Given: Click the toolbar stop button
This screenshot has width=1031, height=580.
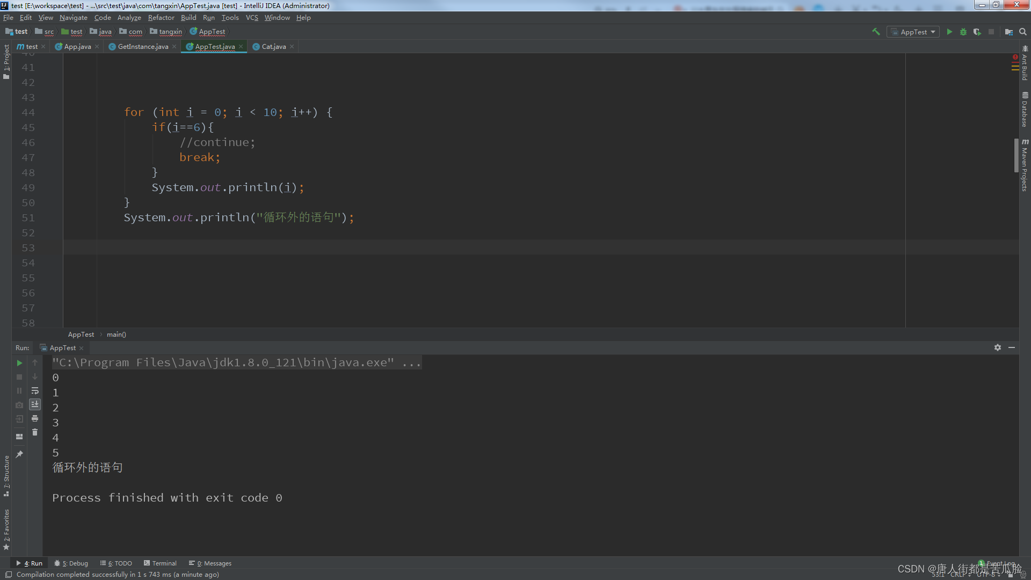Looking at the screenshot, I should (x=991, y=32).
